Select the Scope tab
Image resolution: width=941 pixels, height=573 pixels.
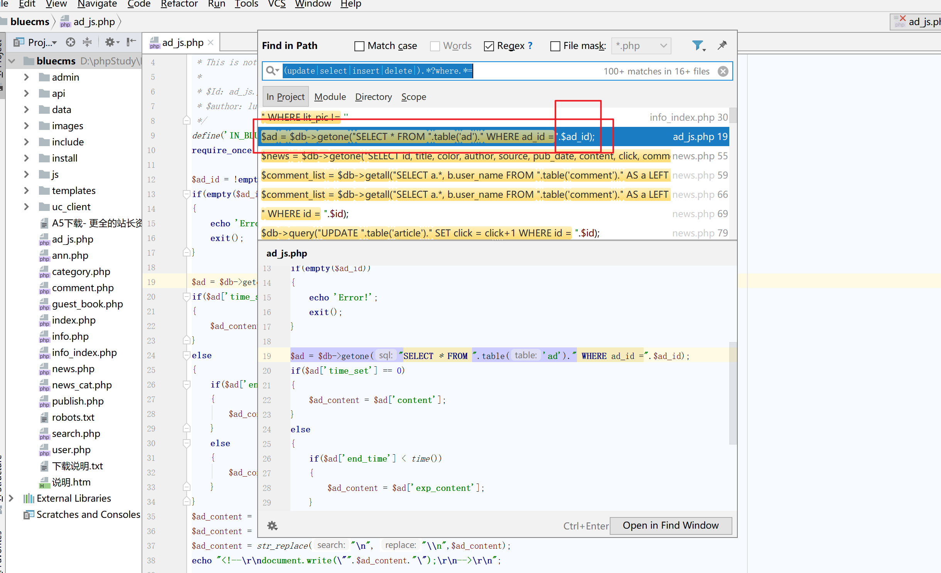[x=413, y=97]
